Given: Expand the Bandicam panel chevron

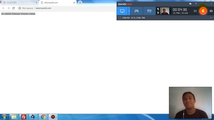Looking at the screenshot, I should [x=211, y=18].
